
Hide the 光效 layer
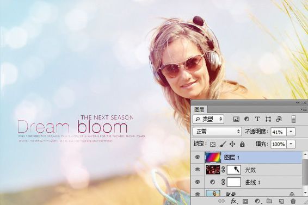pyautogui.click(x=198, y=170)
